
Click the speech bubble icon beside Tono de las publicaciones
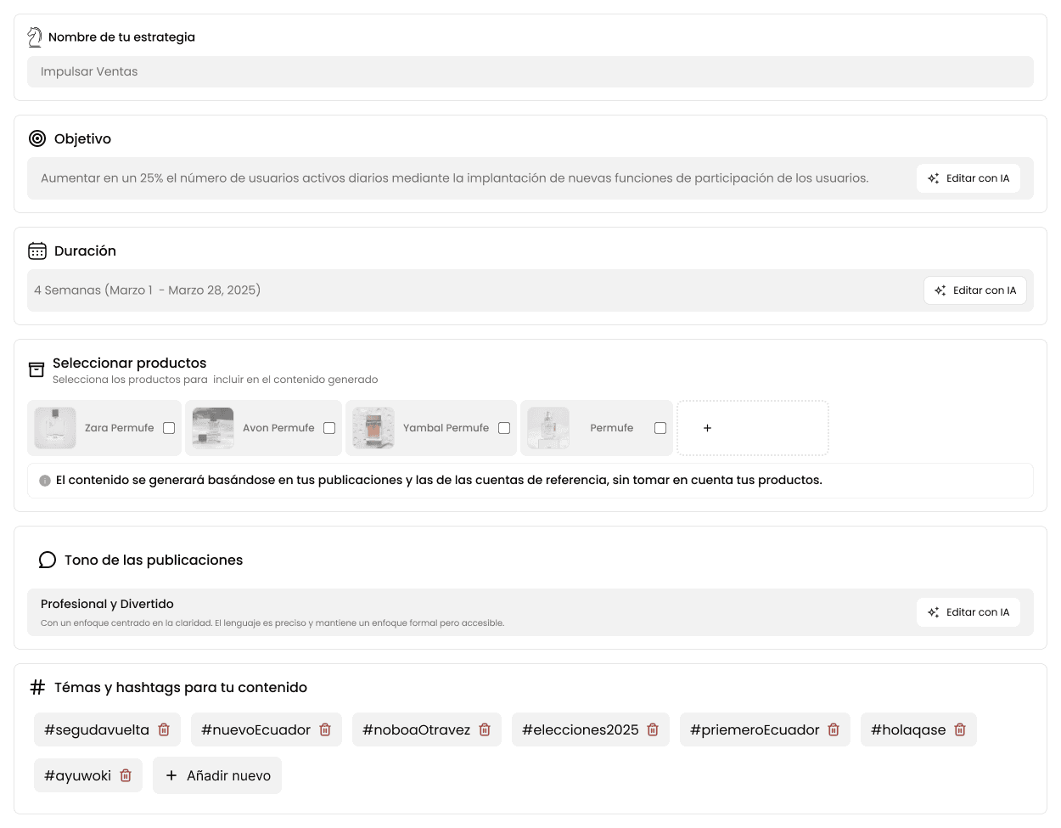click(x=48, y=560)
